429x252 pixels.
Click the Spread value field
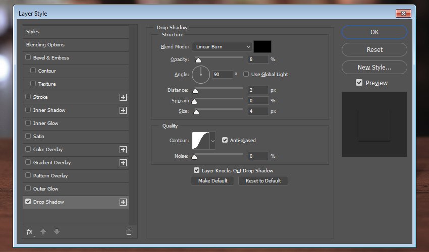coord(258,101)
